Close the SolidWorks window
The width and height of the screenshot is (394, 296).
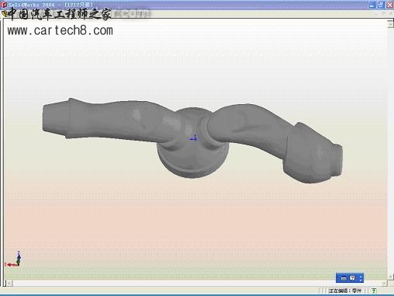390,5
